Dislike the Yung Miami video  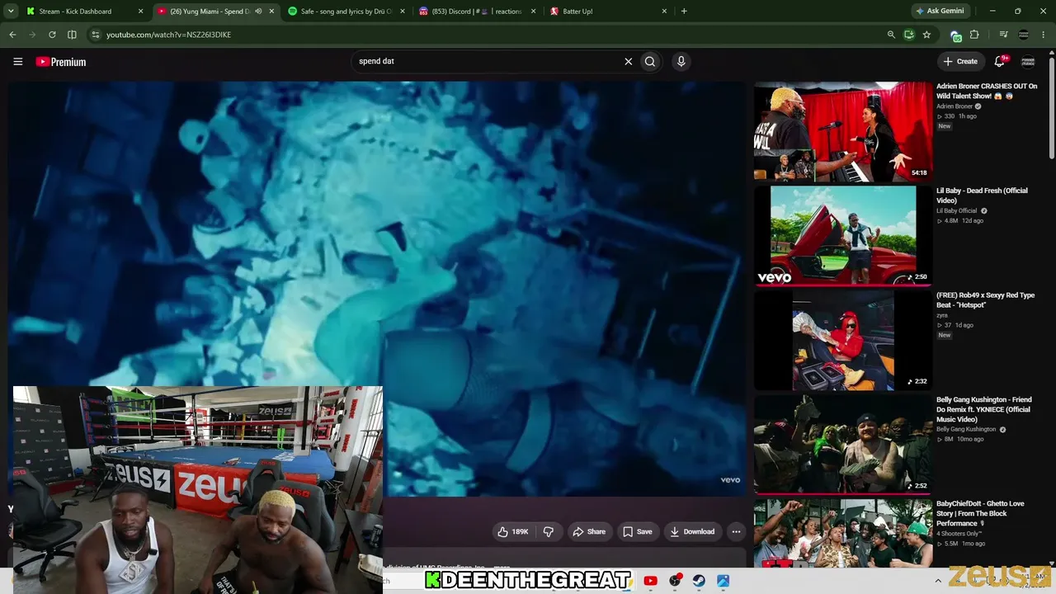pos(548,531)
